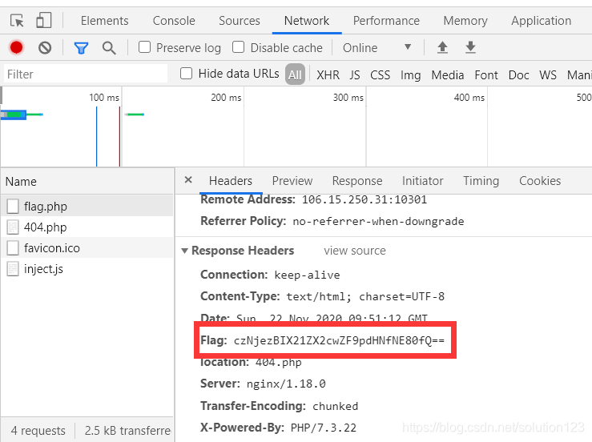Select the favicon.ico request row
The width and height of the screenshot is (592, 442).
[87, 248]
